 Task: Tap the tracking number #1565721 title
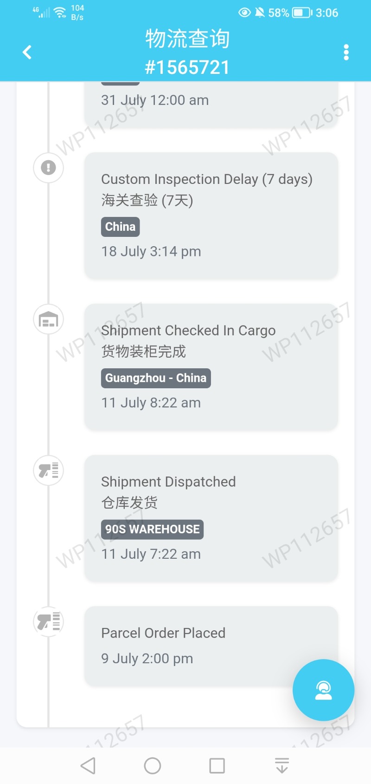point(187,67)
